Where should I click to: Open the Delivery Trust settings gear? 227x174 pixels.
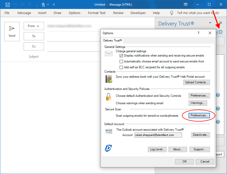pos(220,32)
